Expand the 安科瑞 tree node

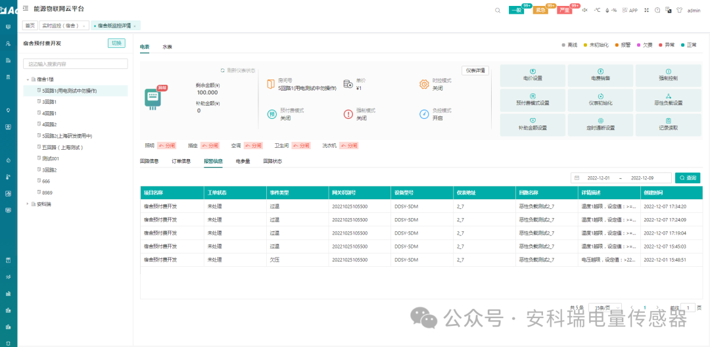28,204
